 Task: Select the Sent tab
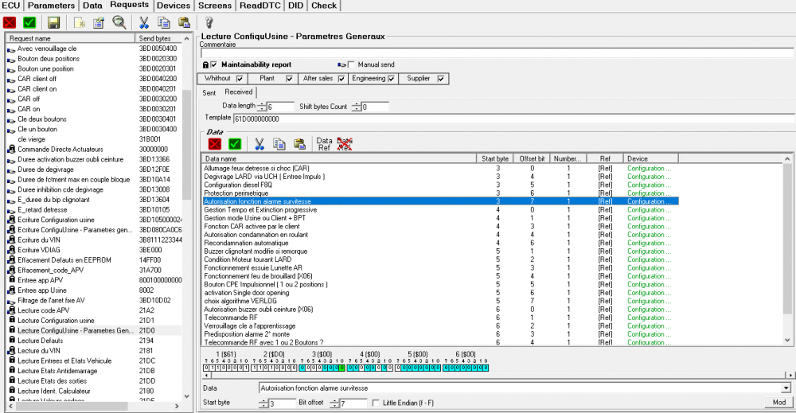coord(209,93)
